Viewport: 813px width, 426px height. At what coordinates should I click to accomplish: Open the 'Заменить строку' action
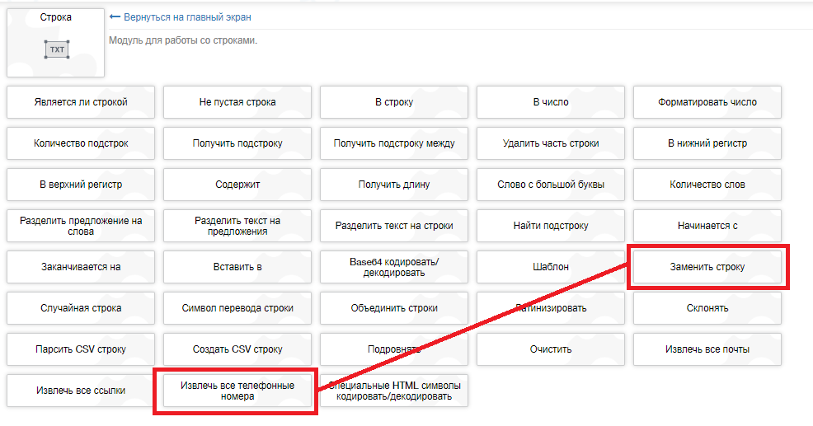click(707, 267)
